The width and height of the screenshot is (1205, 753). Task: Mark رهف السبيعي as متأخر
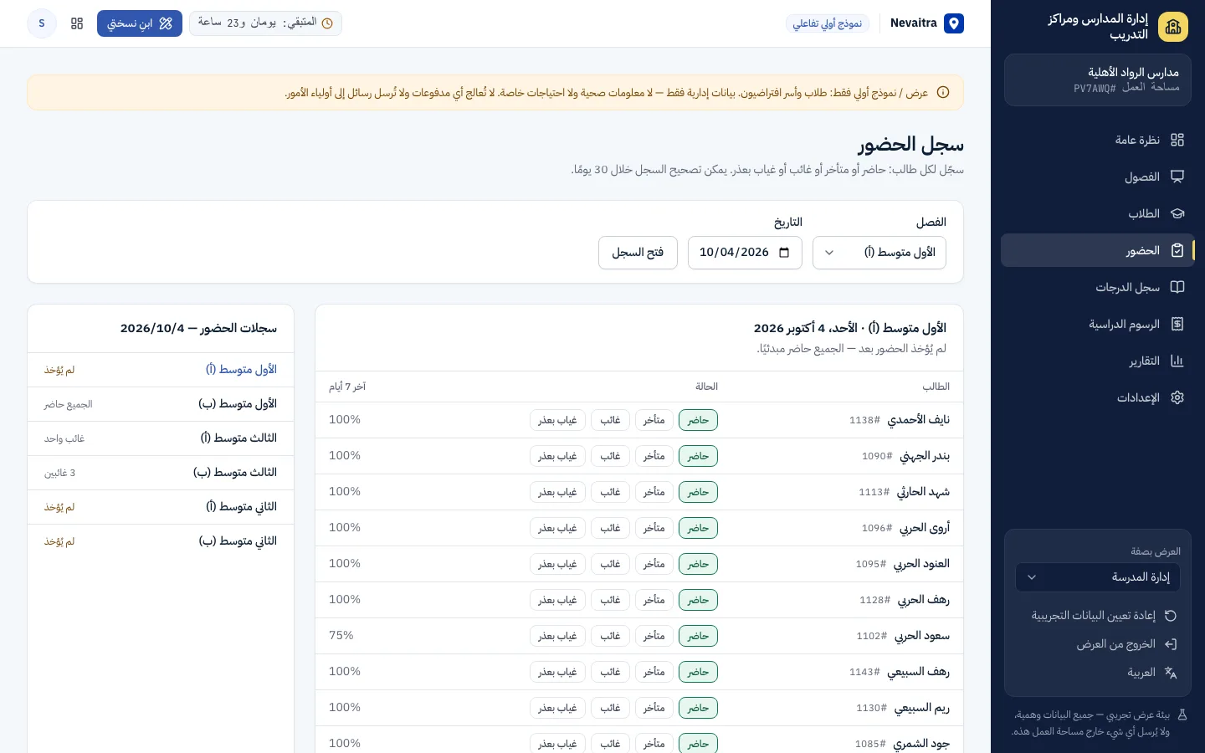[654, 672]
